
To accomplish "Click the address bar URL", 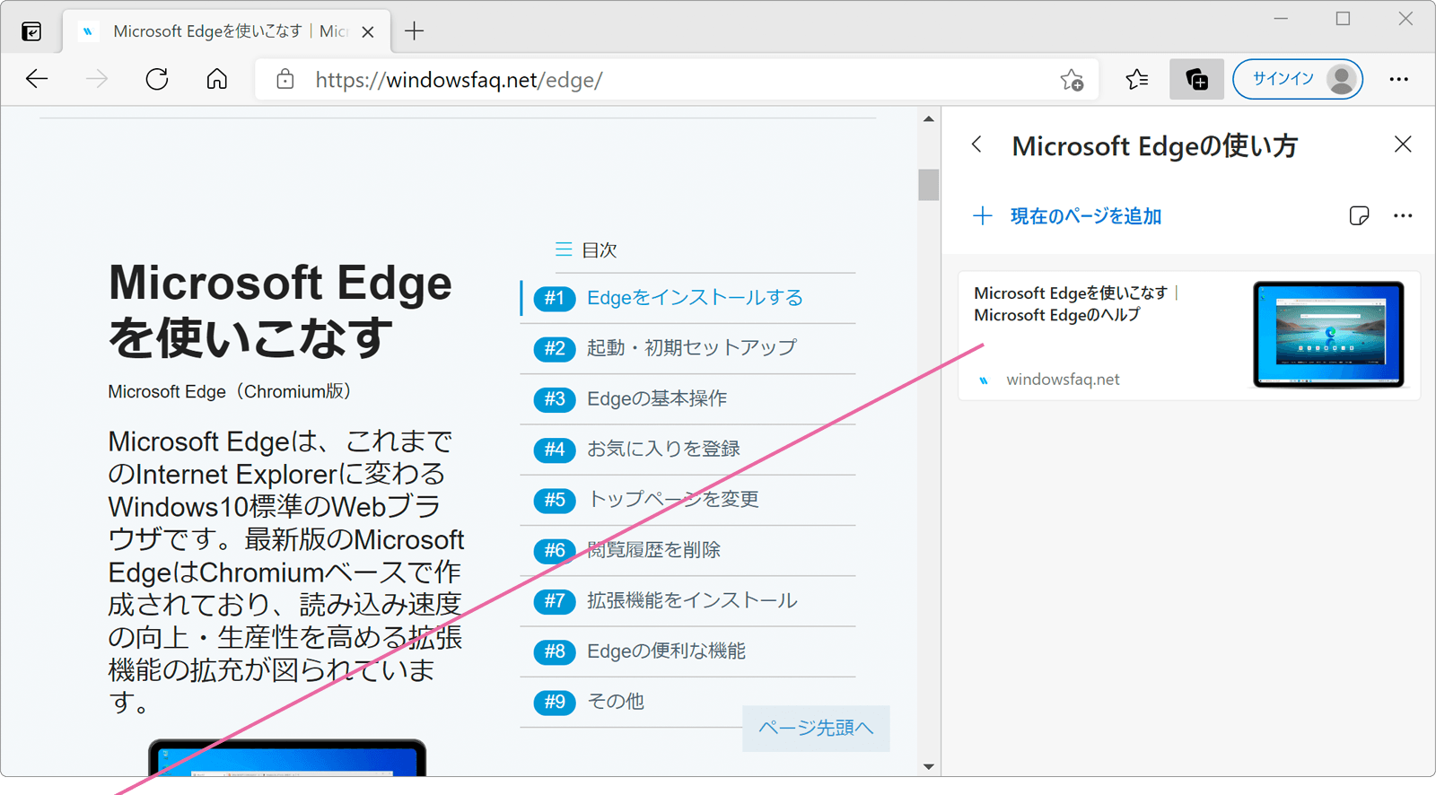I will click(459, 80).
